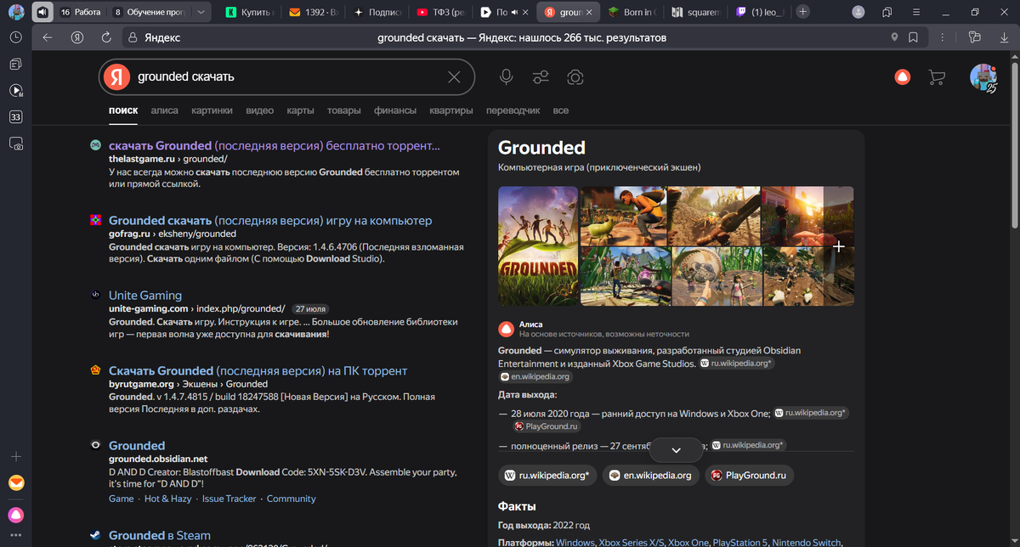Reload the page with the refresh icon
Image resolution: width=1020 pixels, height=547 pixels.
tap(105, 37)
